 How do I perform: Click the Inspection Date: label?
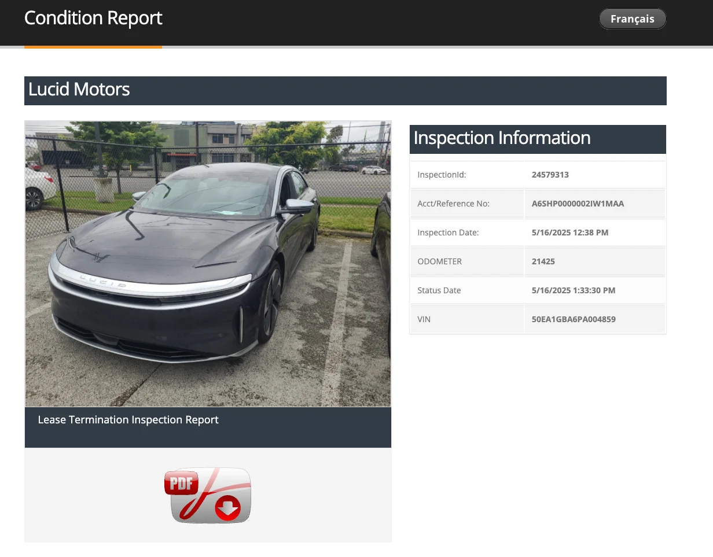click(448, 233)
